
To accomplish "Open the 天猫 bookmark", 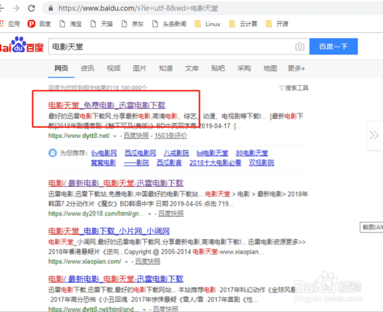I will click(102, 24).
